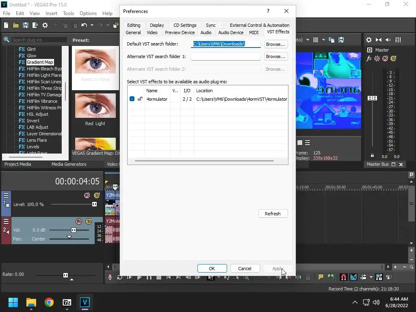
Task: Open preview hamburger menu icon
Action: (x=308, y=143)
